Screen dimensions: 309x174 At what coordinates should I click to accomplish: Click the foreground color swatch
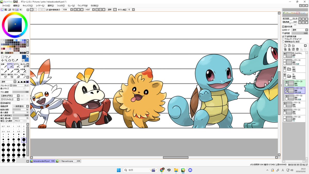[x=24, y=57]
